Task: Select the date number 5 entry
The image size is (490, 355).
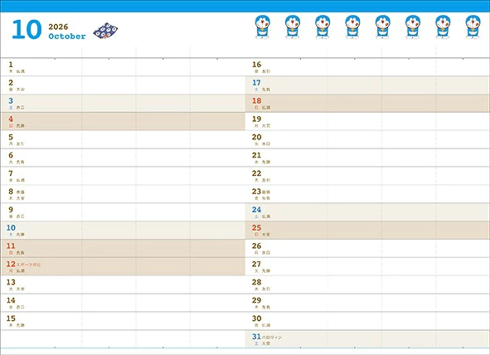Action: pyautogui.click(x=11, y=137)
